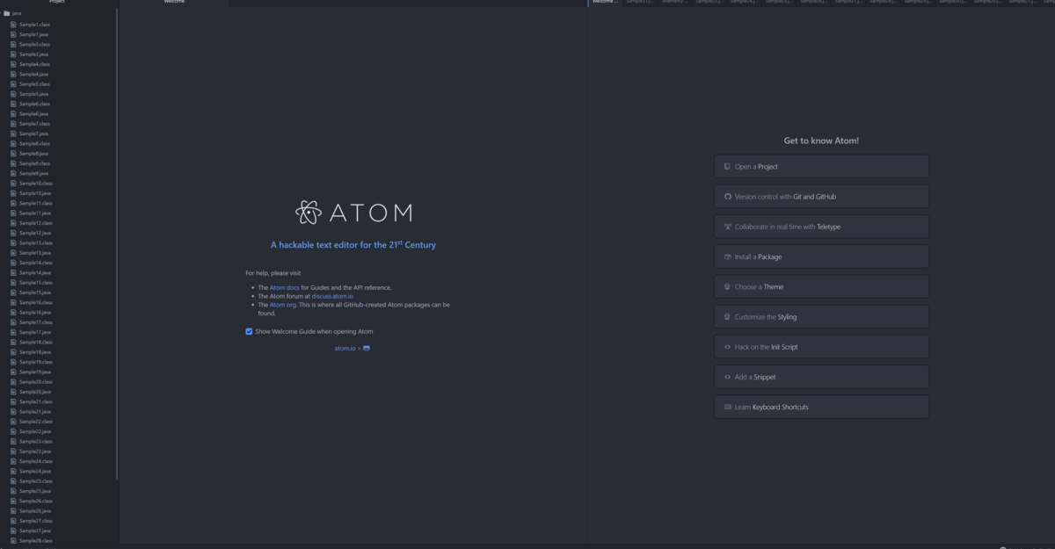Select the Project tab above the tree view
This screenshot has width=1055, height=549.
tap(57, 3)
